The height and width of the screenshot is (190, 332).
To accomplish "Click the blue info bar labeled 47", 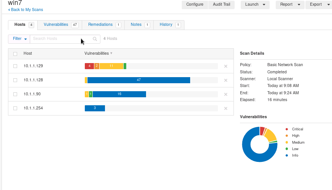I will (x=139, y=80).
